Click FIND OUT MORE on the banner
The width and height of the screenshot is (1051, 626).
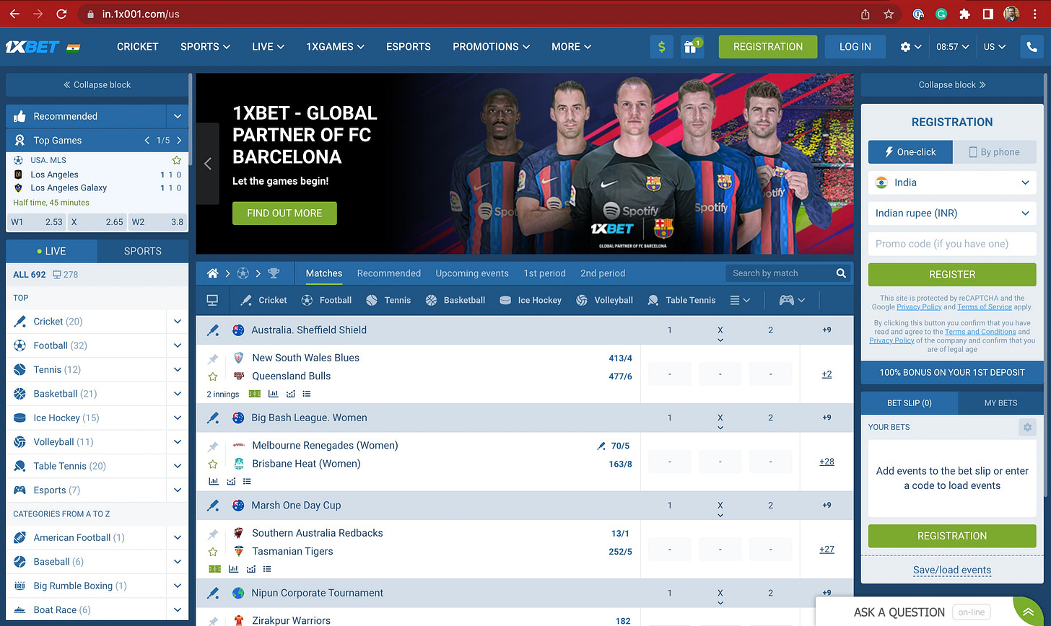(x=284, y=213)
